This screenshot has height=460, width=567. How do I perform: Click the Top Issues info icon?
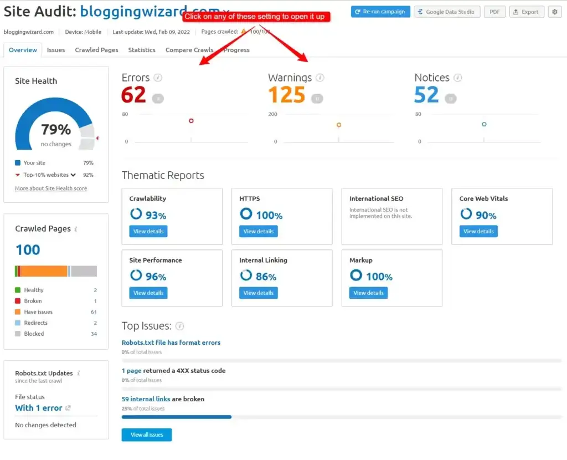181,326
